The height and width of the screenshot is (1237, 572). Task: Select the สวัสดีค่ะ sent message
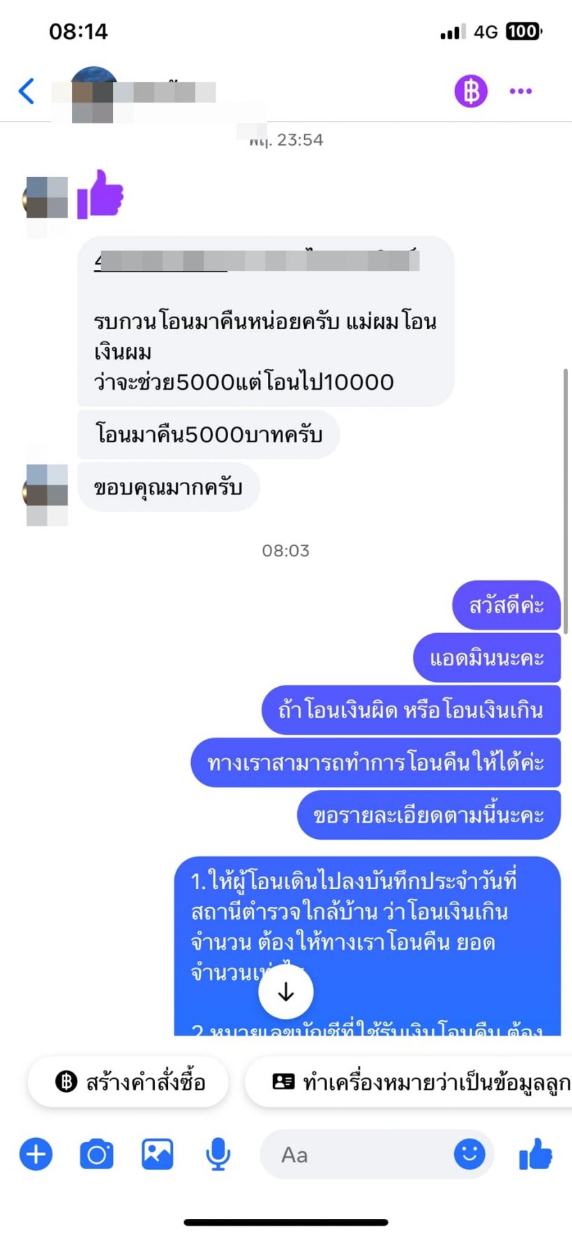[x=506, y=605]
